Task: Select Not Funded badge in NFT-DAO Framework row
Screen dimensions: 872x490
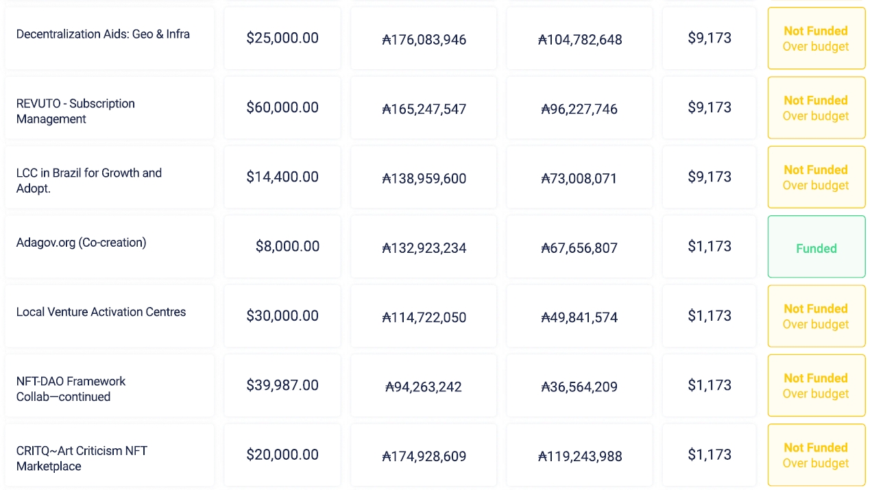Action: [x=816, y=385]
